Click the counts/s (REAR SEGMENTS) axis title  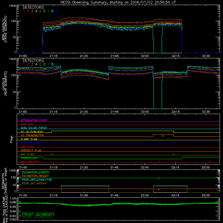click(x=4, y=84)
